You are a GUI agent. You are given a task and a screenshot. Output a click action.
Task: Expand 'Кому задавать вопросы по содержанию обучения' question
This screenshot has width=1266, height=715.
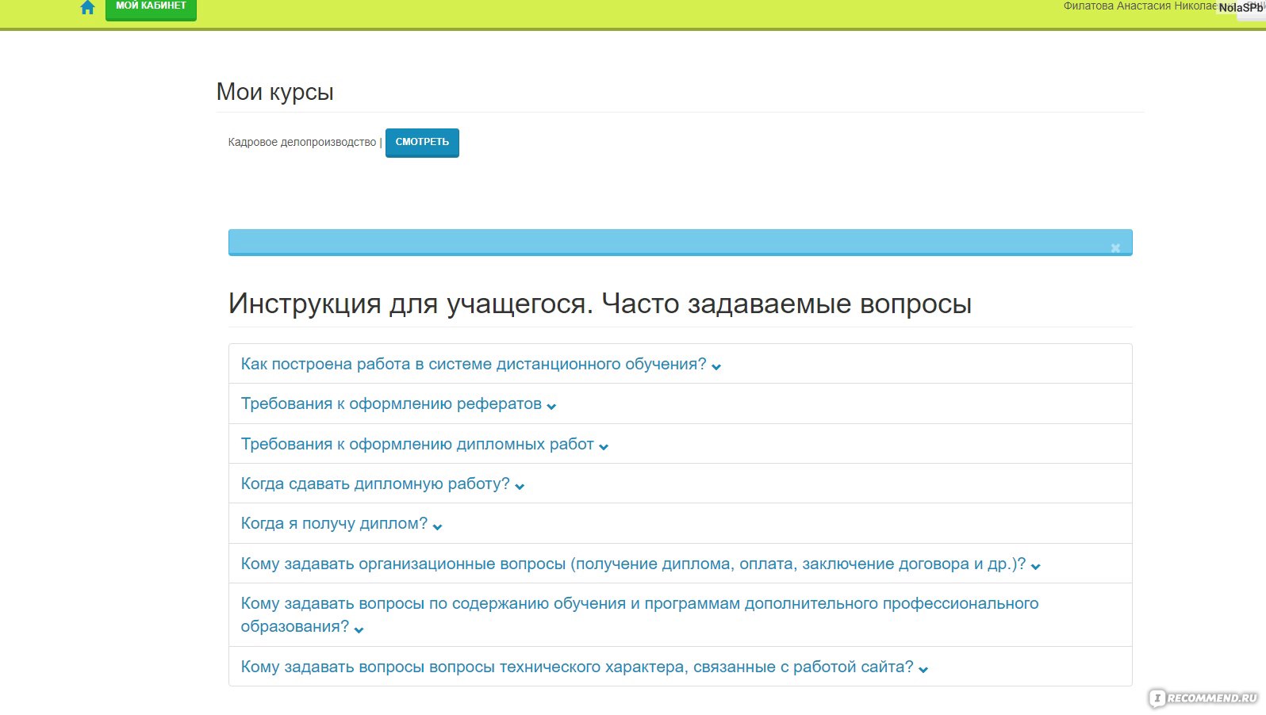(639, 614)
